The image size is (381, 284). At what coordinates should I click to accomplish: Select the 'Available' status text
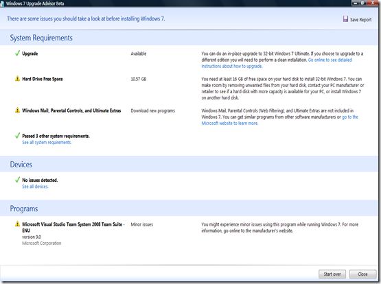click(139, 54)
